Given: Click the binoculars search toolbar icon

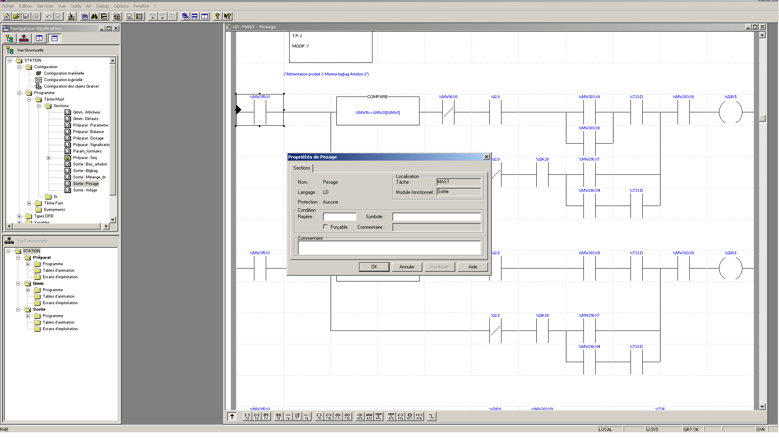Looking at the screenshot, I should [x=95, y=17].
